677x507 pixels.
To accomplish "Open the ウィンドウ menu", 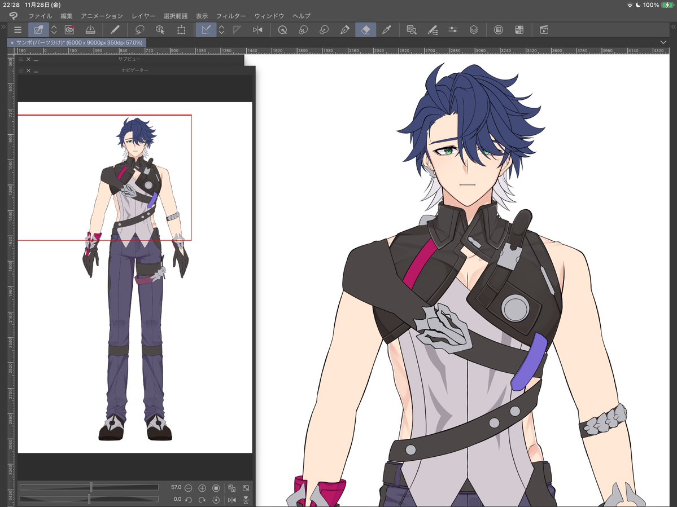I will tap(269, 16).
